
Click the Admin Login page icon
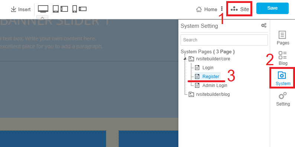point(197,85)
